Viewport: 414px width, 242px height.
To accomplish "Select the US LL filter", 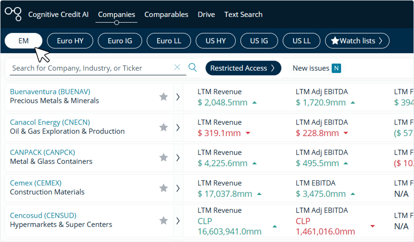I will coord(302,40).
